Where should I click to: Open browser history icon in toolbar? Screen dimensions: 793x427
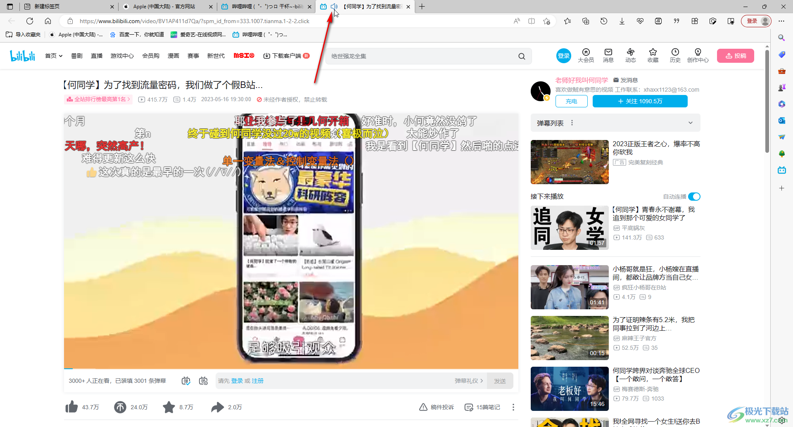[604, 21]
